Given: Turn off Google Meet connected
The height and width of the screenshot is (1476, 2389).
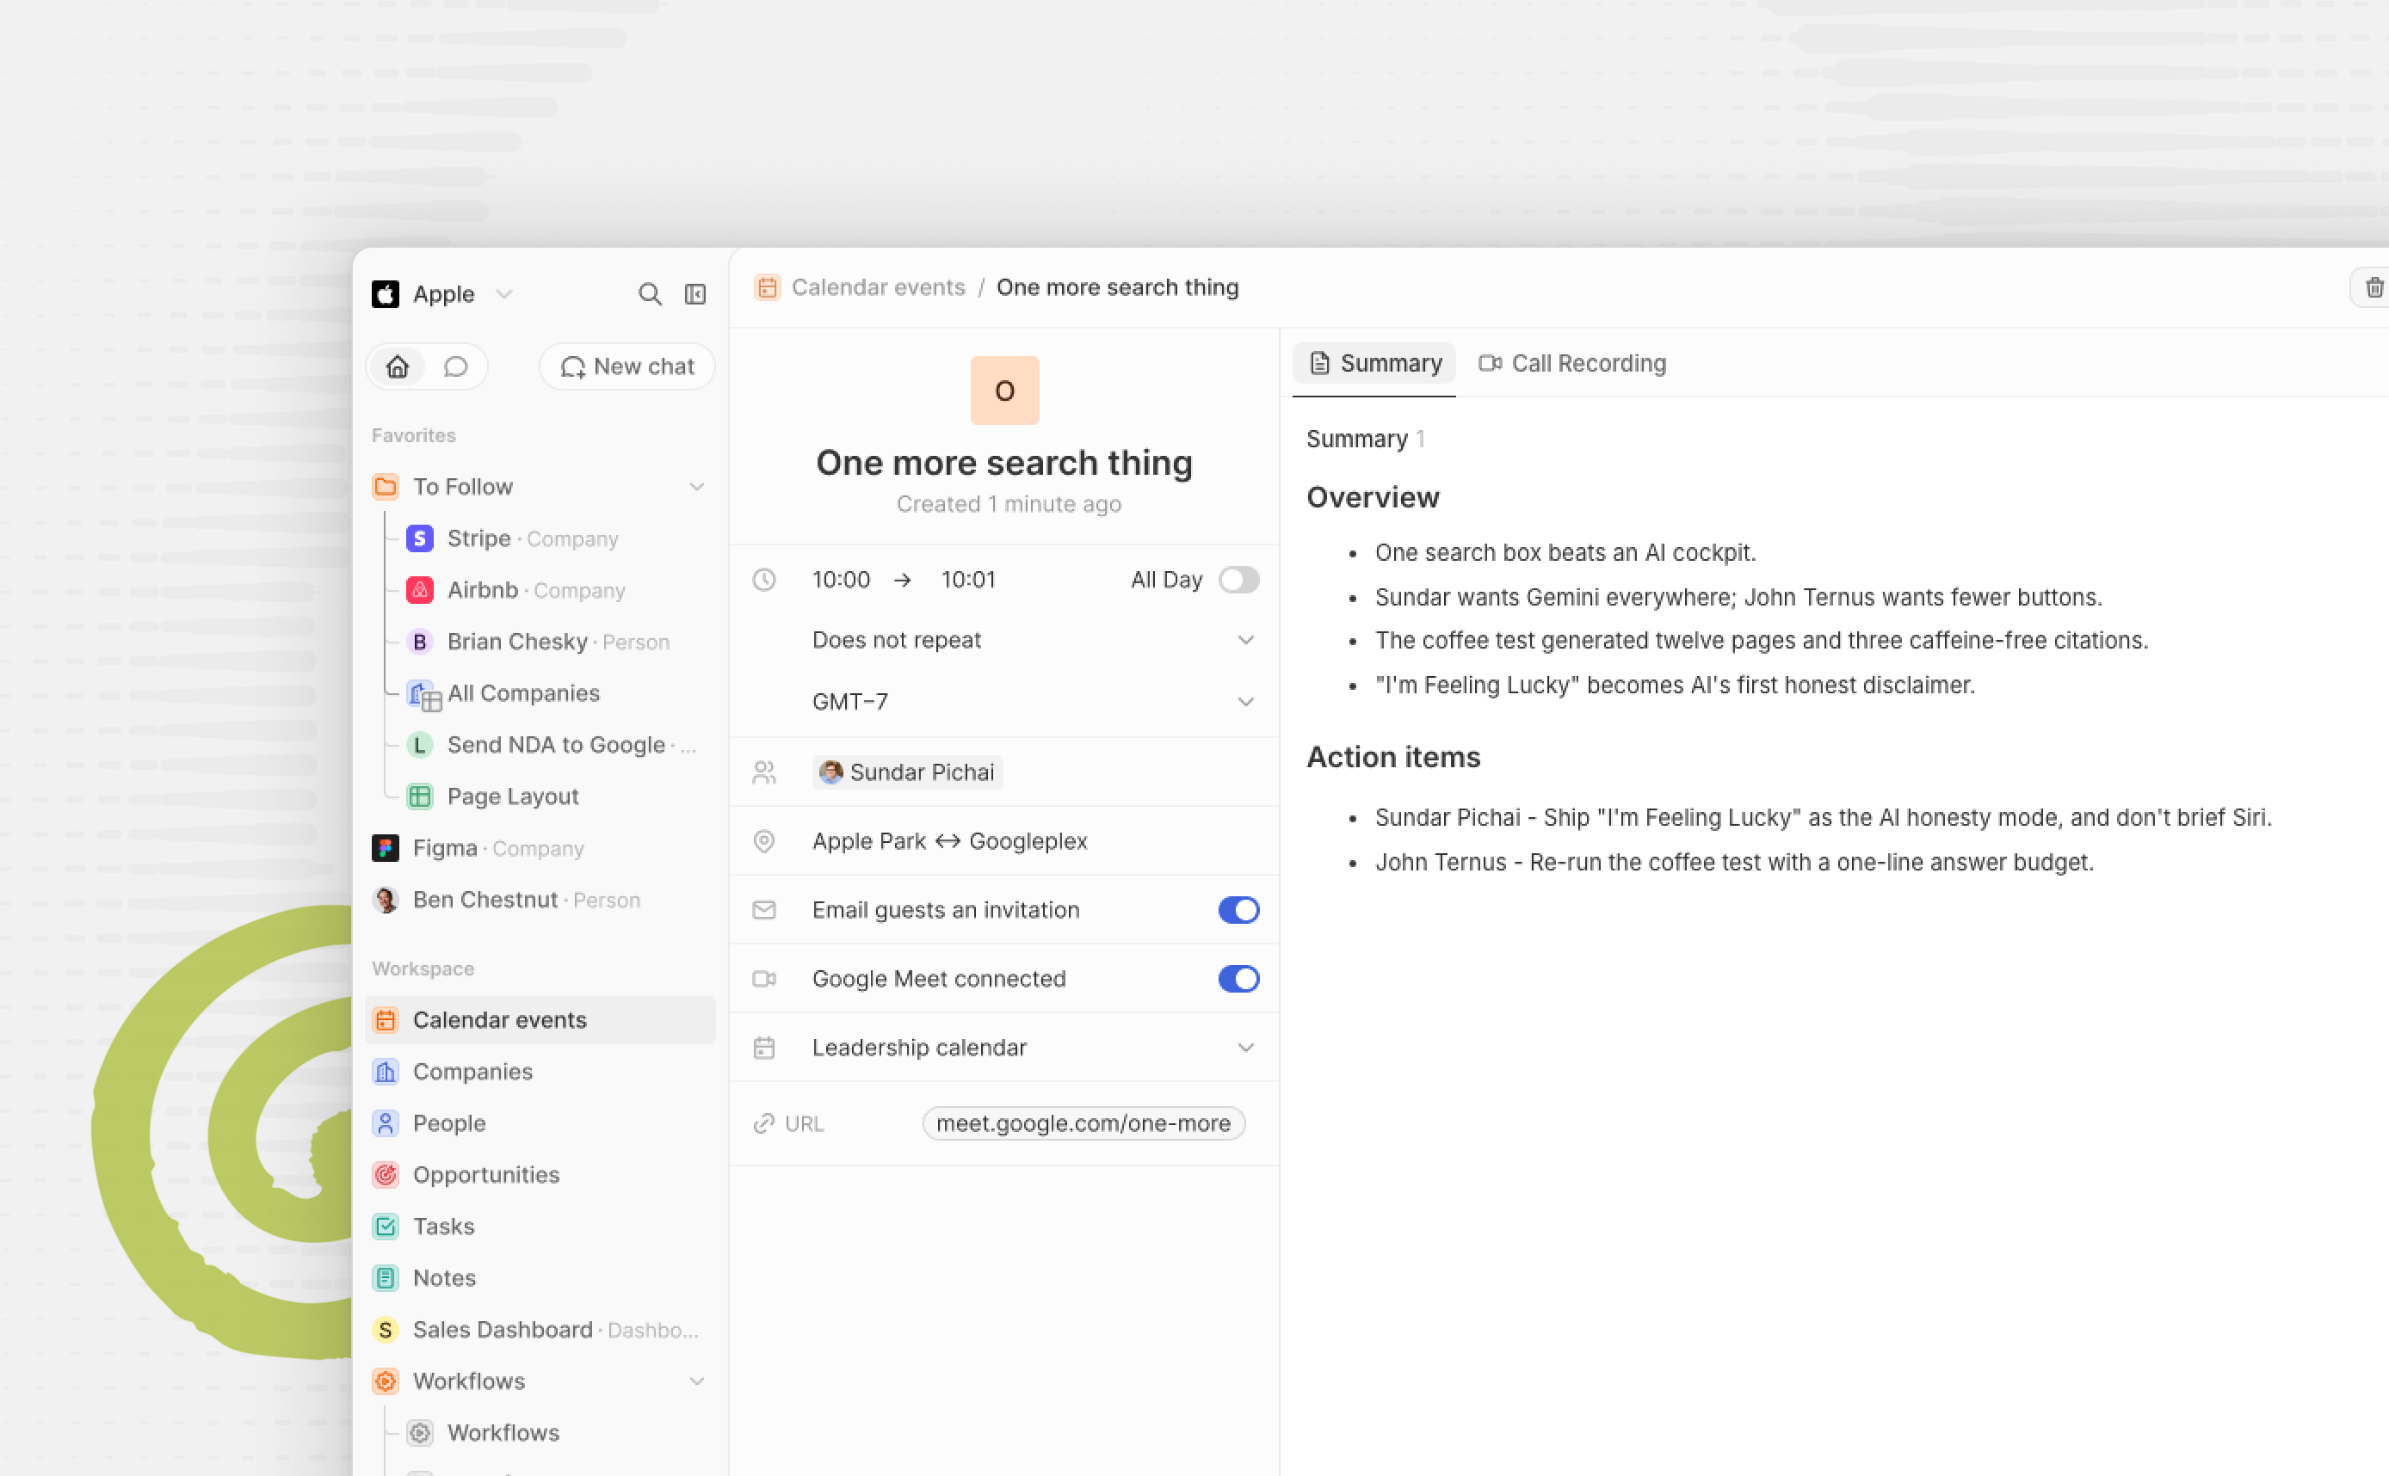Looking at the screenshot, I should click(1238, 978).
